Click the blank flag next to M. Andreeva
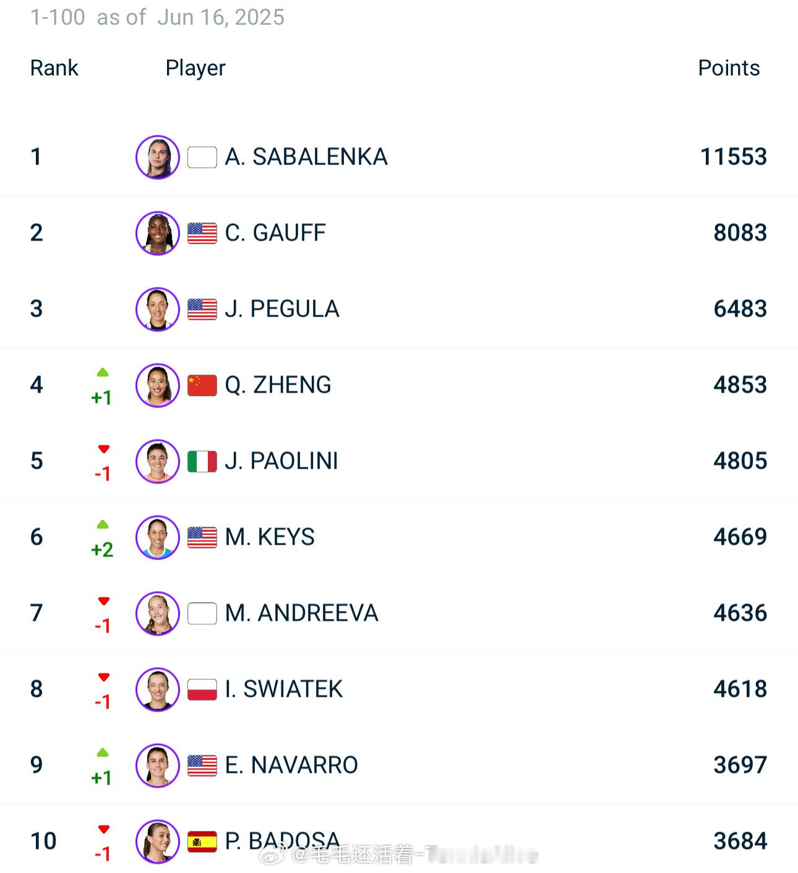This screenshot has height=873, width=798. 202,613
